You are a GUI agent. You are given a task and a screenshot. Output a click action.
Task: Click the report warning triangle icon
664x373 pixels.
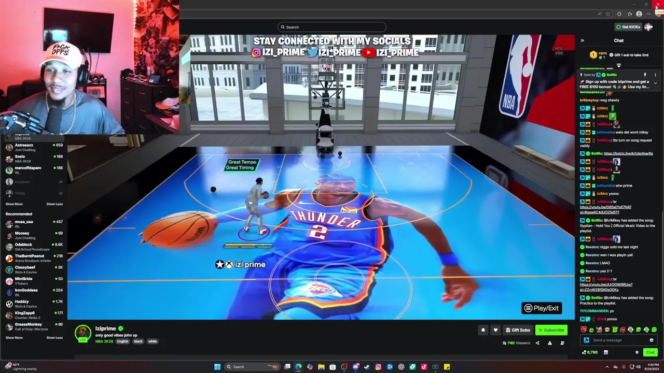(550, 343)
